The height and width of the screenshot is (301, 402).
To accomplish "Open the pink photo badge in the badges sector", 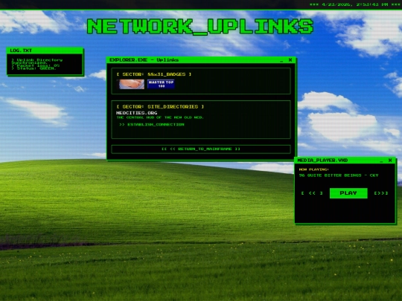I will tap(131, 84).
